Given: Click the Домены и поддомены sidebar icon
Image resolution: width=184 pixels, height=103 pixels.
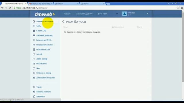Looking at the screenshot, I should [x=34, y=21].
